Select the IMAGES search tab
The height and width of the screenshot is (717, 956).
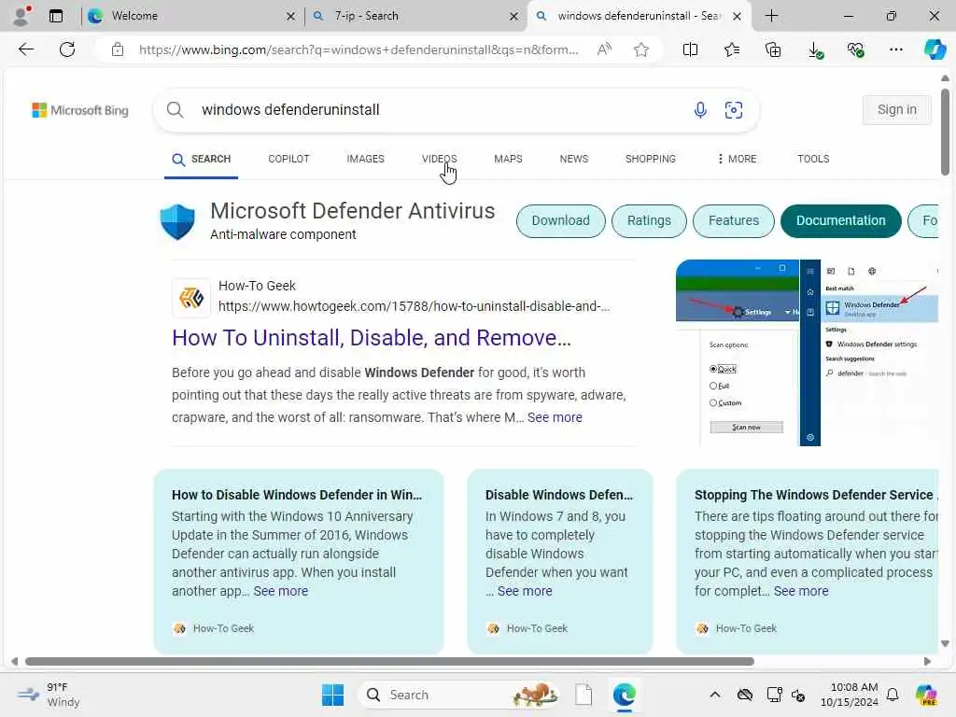point(365,159)
